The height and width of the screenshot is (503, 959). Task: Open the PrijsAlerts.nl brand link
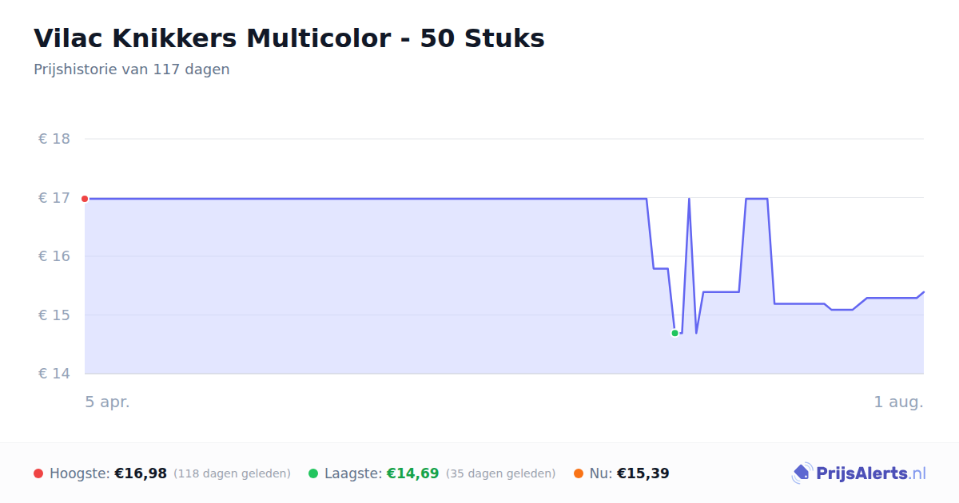[x=859, y=473]
